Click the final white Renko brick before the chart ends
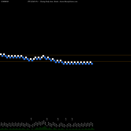 90,62
